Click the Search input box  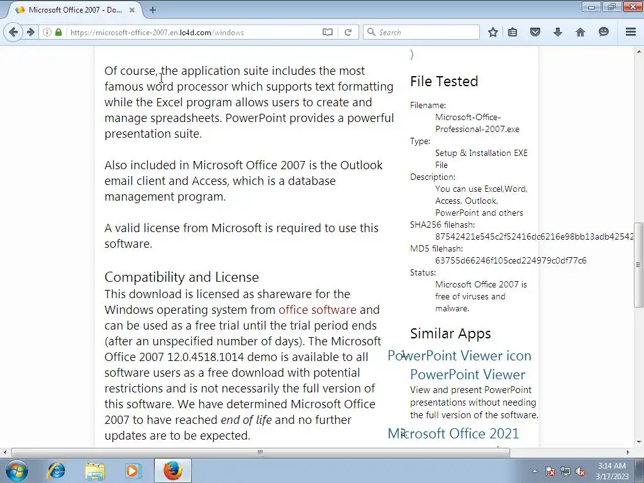tap(421, 32)
